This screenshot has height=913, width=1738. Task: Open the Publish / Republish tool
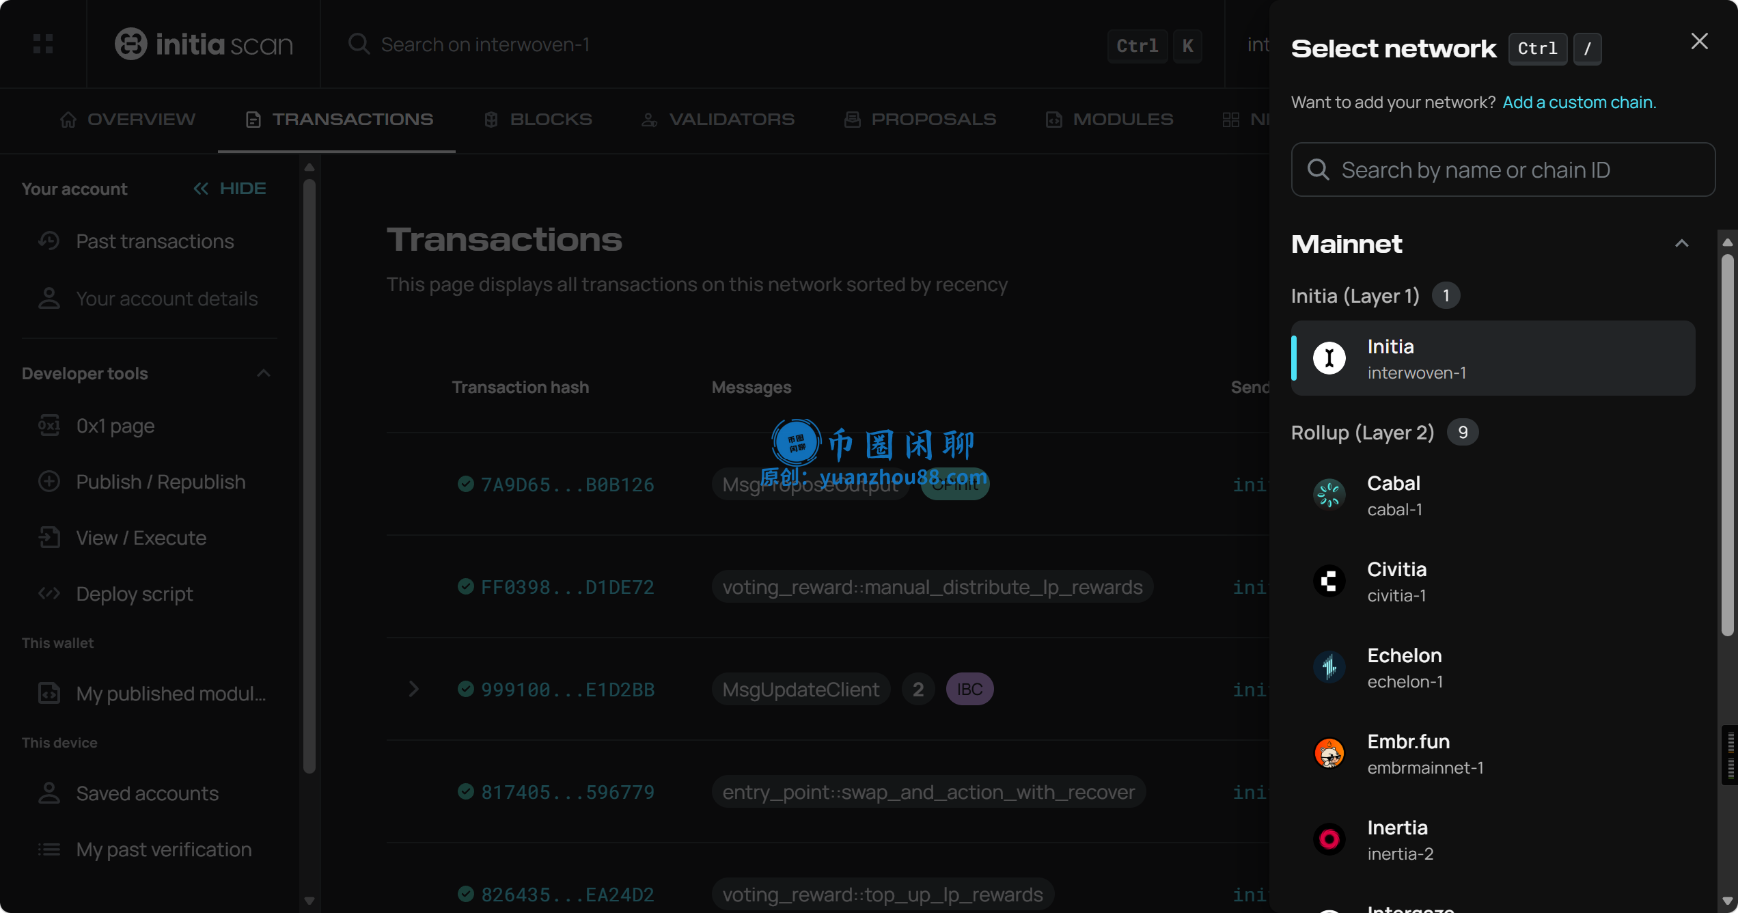160,482
